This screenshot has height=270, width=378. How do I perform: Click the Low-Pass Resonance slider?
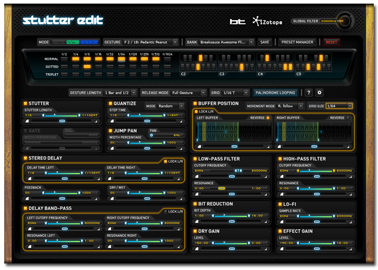pyautogui.click(x=231, y=188)
